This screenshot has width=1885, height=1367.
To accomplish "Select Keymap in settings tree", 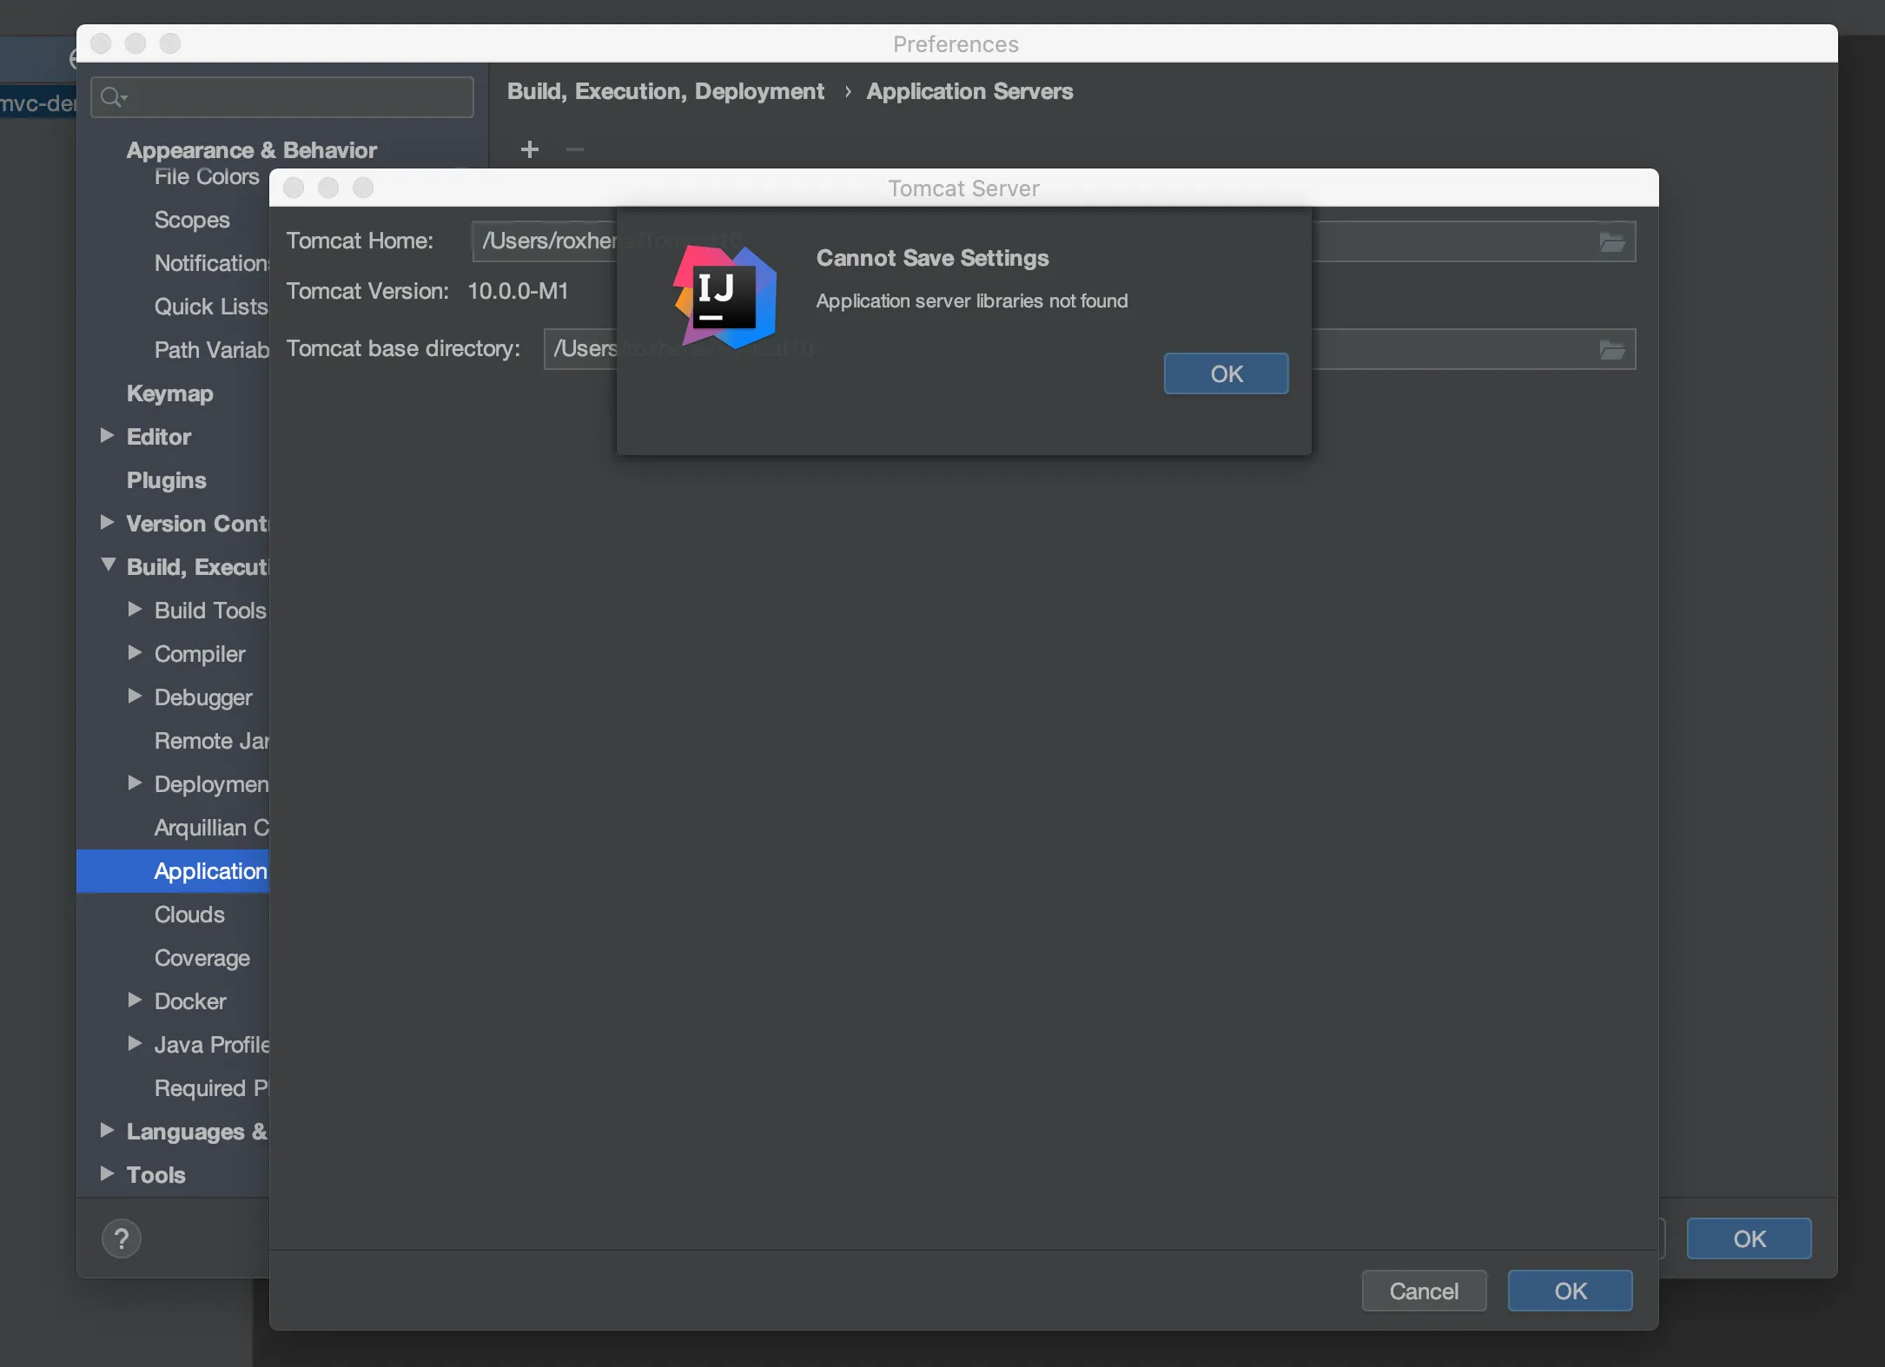I will tap(169, 393).
